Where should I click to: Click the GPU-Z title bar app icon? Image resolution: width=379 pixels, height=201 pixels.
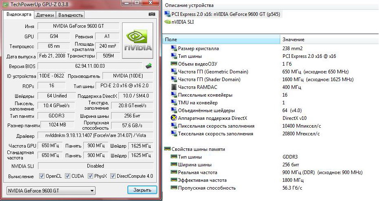(6, 4)
